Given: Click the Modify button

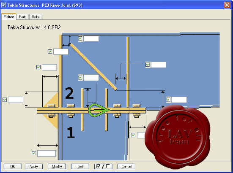Looking at the screenshot, I should point(57,167).
